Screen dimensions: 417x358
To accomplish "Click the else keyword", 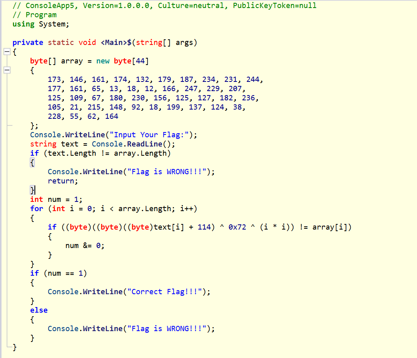I will click(39, 310).
